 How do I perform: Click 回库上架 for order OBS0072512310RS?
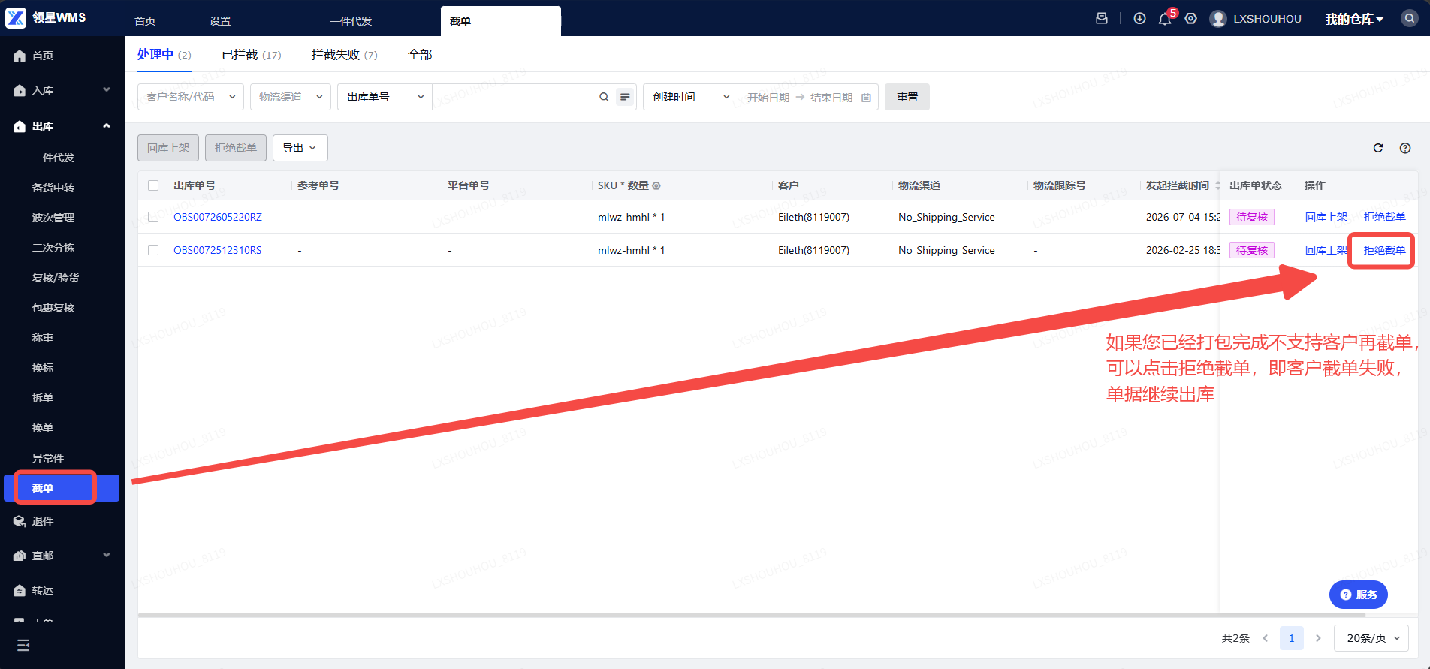(1326, 250)
